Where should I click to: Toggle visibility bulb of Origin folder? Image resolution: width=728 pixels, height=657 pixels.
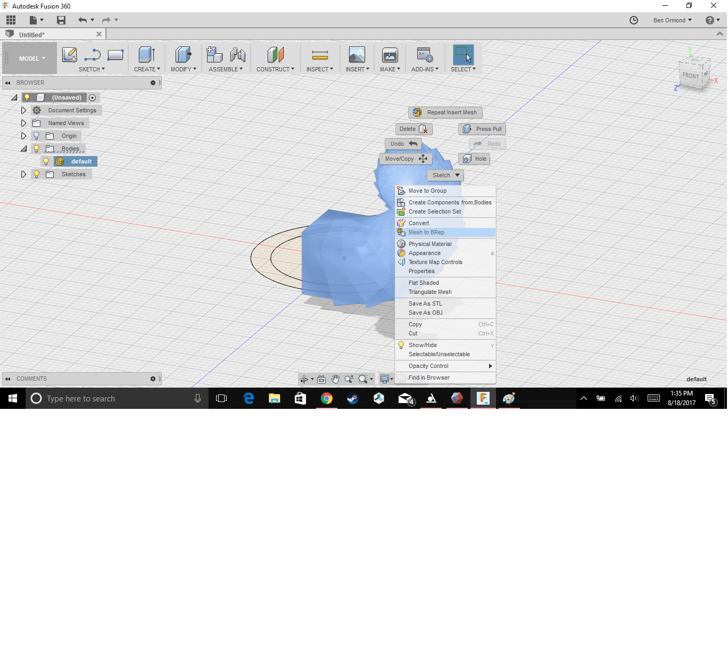pyautogui.click(x=37, y=136)
